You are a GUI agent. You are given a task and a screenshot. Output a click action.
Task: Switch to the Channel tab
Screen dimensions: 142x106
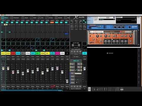click(14, 18)
